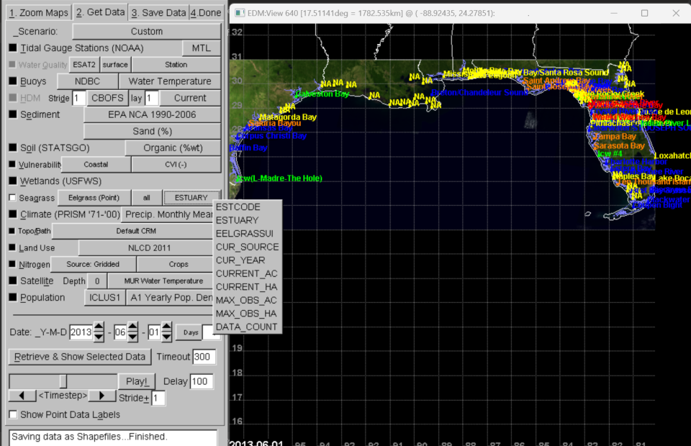Decrease the month with the down spinner

point(134,337)
